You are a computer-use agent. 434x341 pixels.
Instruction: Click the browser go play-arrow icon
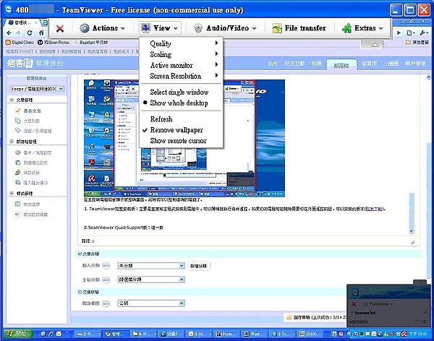pos(399,33)
